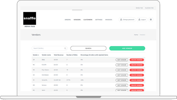Click the Change password button
177x100 pixels.
127,19
